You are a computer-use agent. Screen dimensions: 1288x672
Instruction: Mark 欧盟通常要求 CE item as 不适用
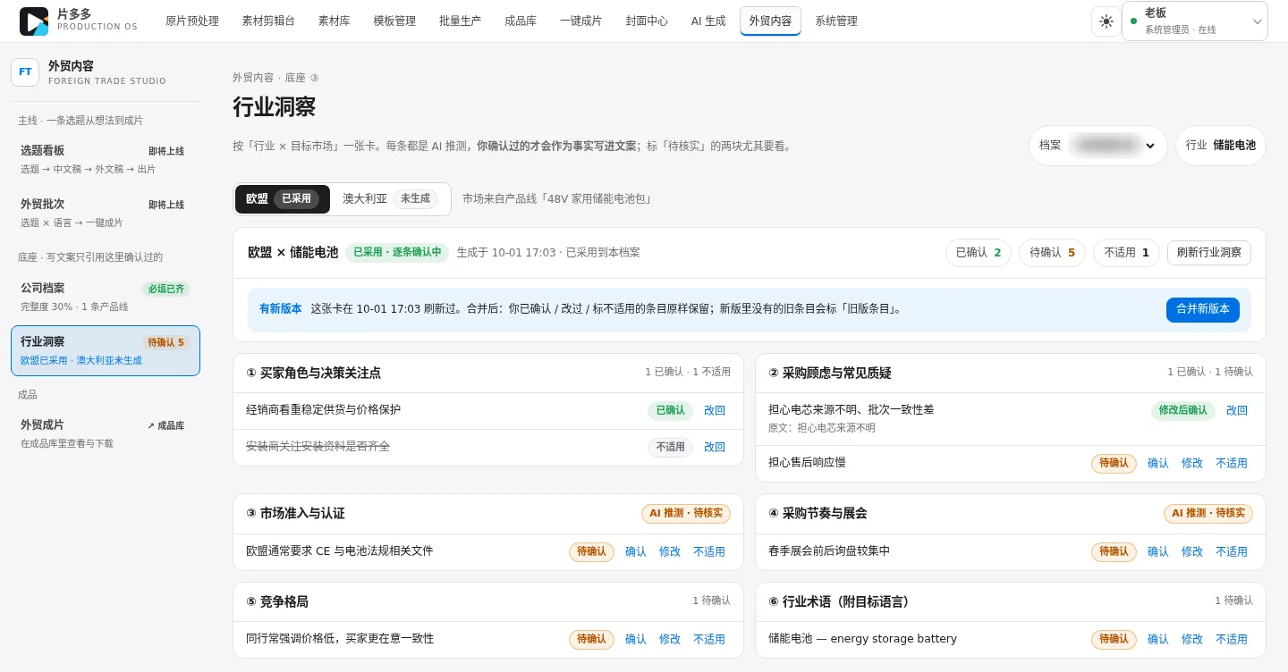[x=709, y=552]
